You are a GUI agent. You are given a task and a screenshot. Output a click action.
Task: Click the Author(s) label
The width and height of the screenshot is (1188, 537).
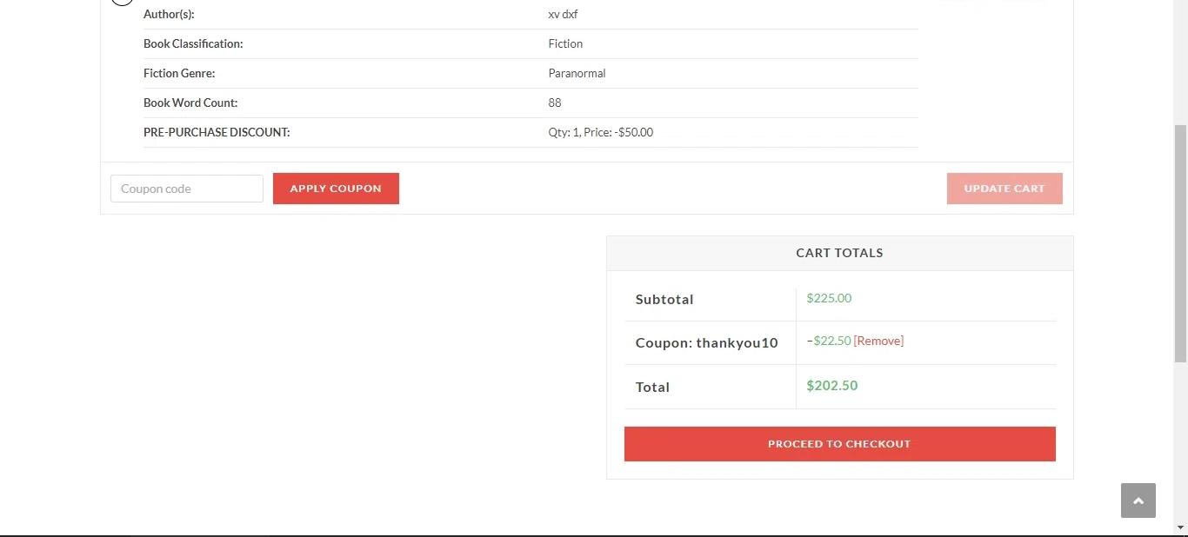169,14
